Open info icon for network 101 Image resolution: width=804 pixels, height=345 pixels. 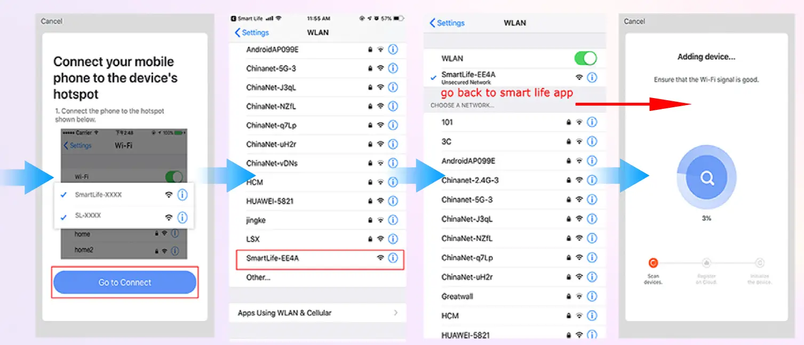592,122
